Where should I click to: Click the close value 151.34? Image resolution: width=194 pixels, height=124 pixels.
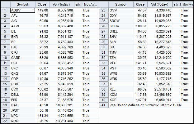(x=43, y=116)
